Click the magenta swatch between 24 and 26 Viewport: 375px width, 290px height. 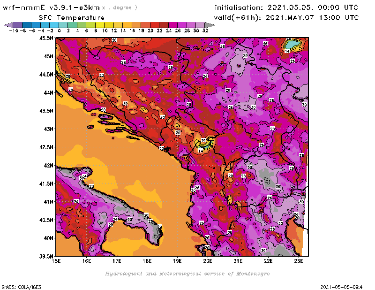172,25
